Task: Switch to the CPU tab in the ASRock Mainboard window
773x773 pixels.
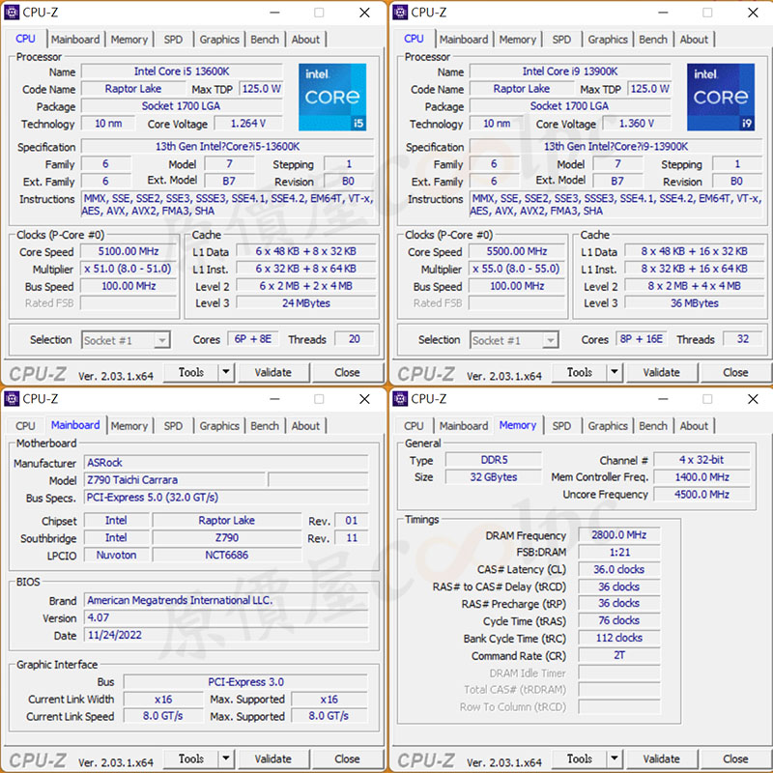Action: point(25,426)
